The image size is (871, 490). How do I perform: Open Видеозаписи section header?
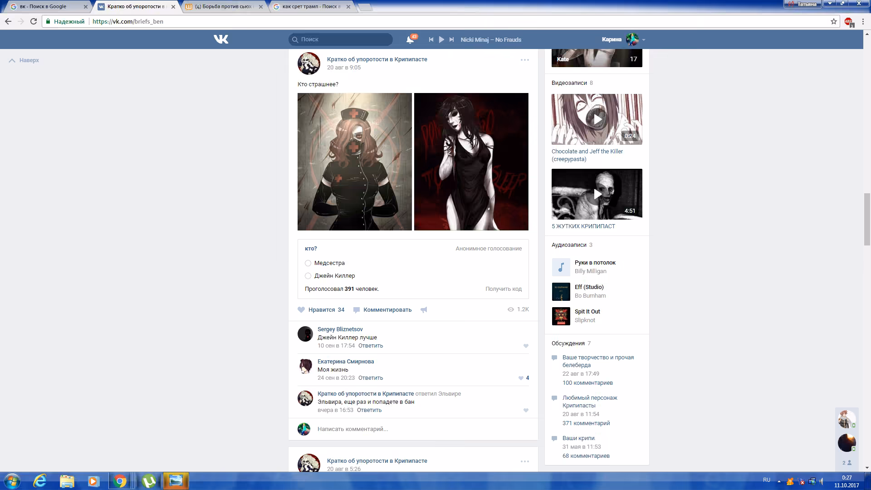click(x=569, y=83)
